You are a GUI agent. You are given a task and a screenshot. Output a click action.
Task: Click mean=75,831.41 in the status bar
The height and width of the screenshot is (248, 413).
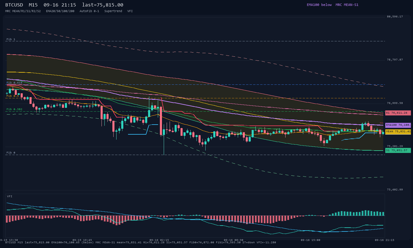click(x=129, y=242)
